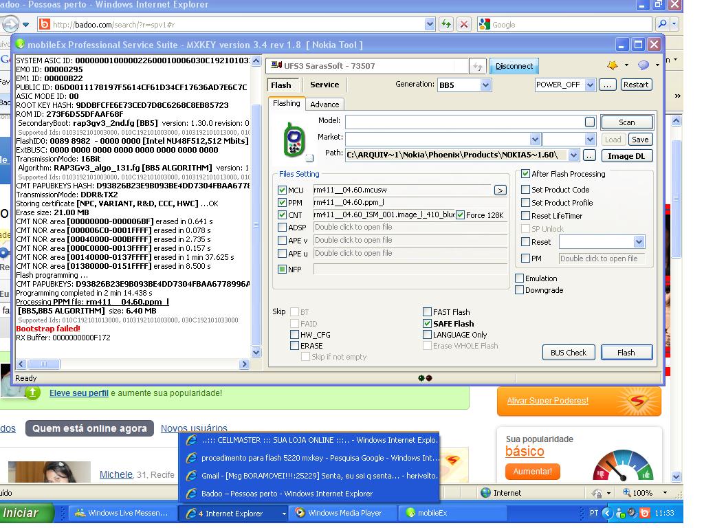
Task: Click the green phone icon in Flashing tab
Action: click(x=294, y=140)
